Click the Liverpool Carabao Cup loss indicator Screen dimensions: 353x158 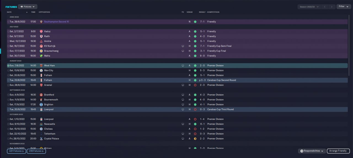tap(195, 109)
